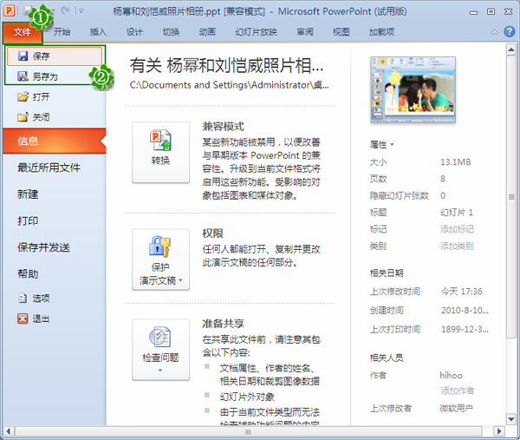Image resolution: width=520 pixels, height=440 pixels.
Task: Open the Check for Issues (检查问题) dropdown
Action: [161, 350]
